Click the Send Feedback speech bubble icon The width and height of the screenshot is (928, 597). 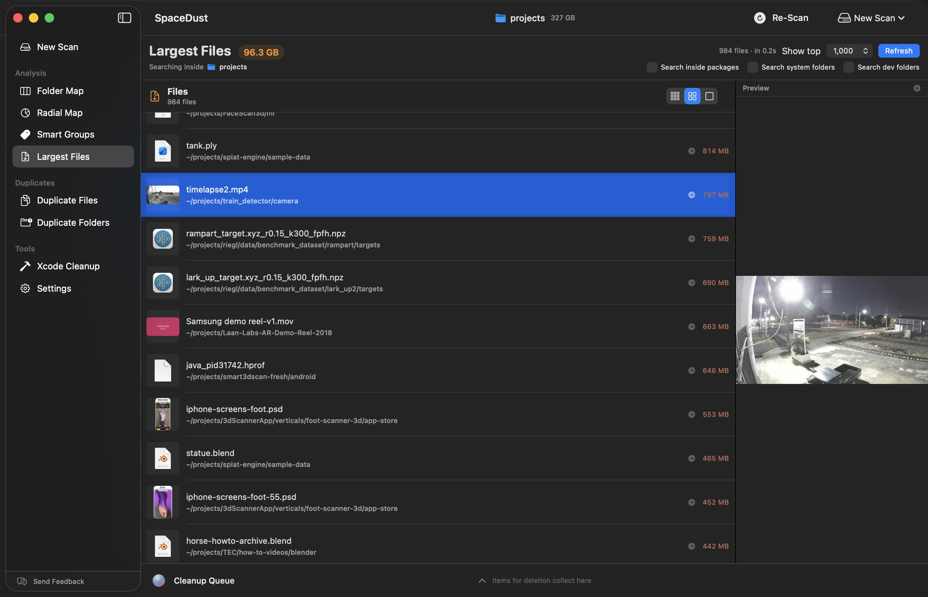(x=22, y=581)
